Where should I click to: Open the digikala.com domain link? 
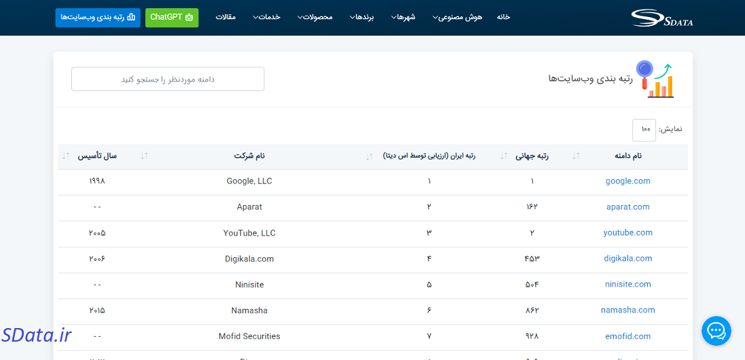tap(628, 259)
